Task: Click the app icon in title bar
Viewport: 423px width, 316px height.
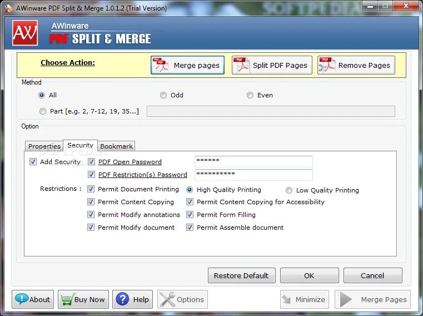Action: point(9,8)
